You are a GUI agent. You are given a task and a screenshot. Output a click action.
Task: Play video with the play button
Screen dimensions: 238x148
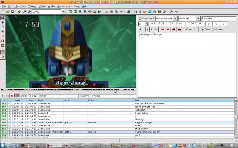tap(2, 96)
